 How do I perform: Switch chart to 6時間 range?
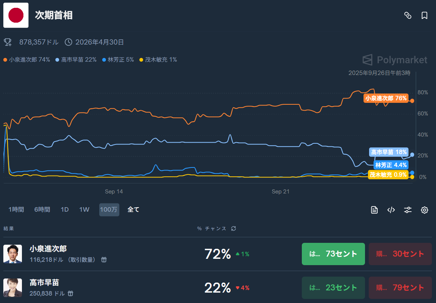(42, 209)
